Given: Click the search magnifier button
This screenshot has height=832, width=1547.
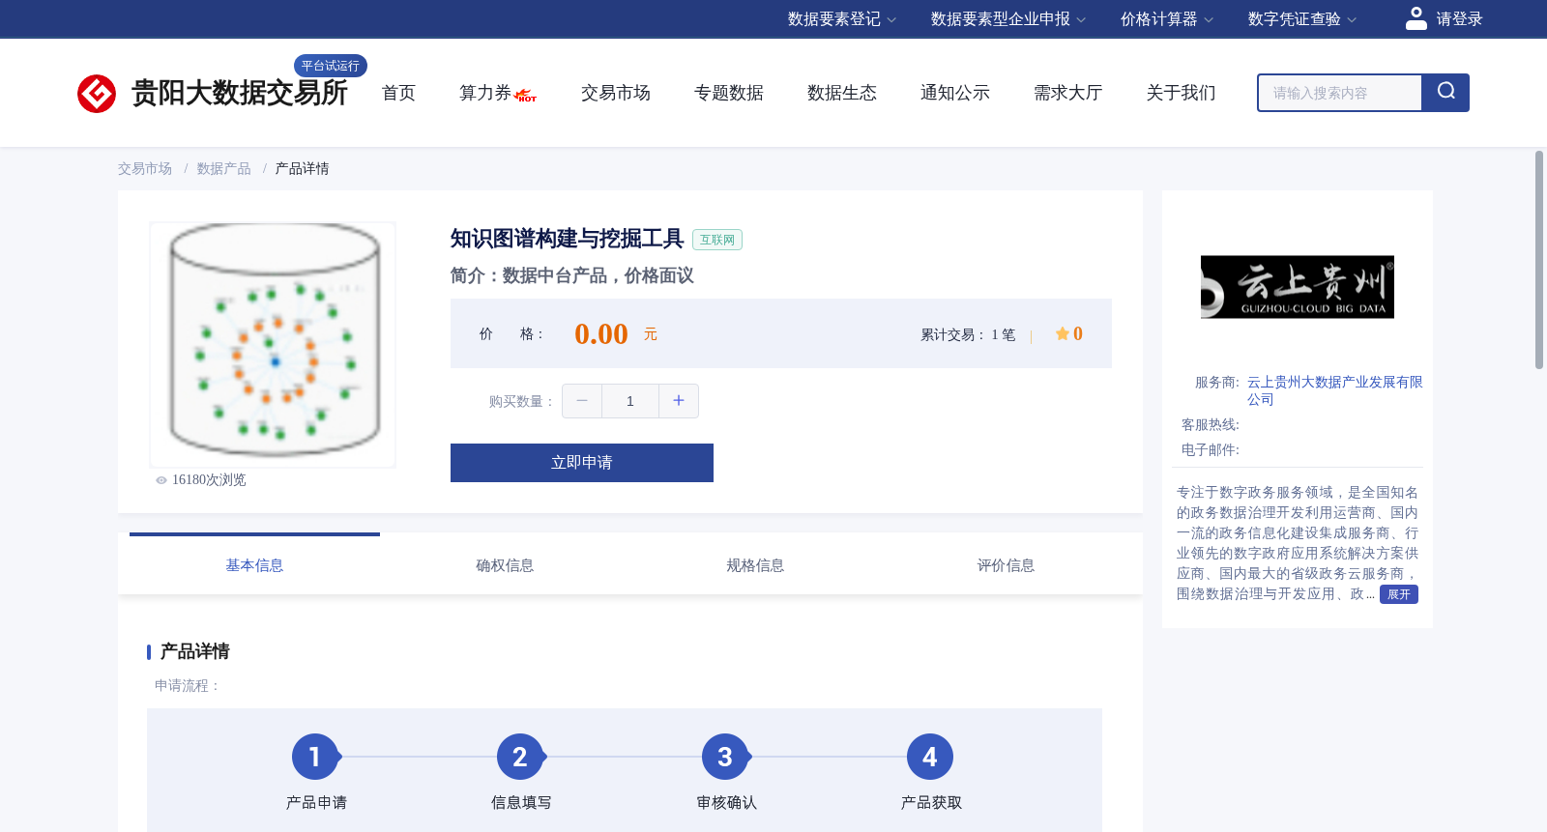Looking at the screenshot, I should (x=1445, y=93).
